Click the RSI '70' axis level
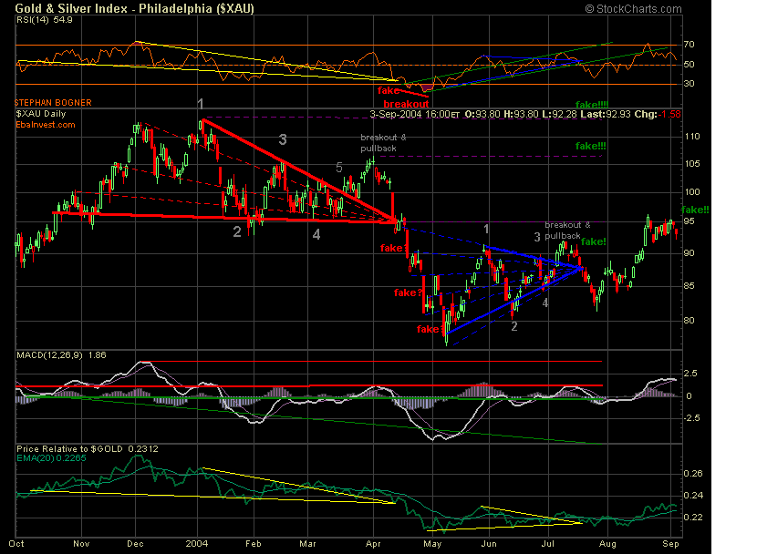Screen dimensions: 757x554 (689, 45)
